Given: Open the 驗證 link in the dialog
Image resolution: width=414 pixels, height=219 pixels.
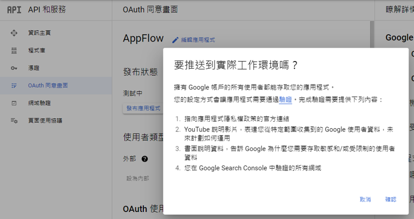Looking at the screenshot, I should coord(285,99).
